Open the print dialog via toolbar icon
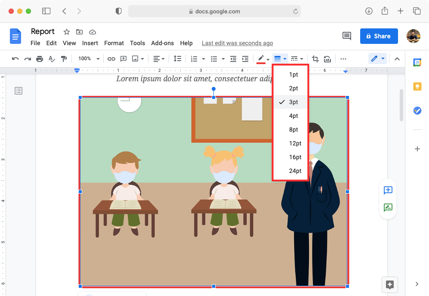The image size is (429, 296). coord(39,59)
